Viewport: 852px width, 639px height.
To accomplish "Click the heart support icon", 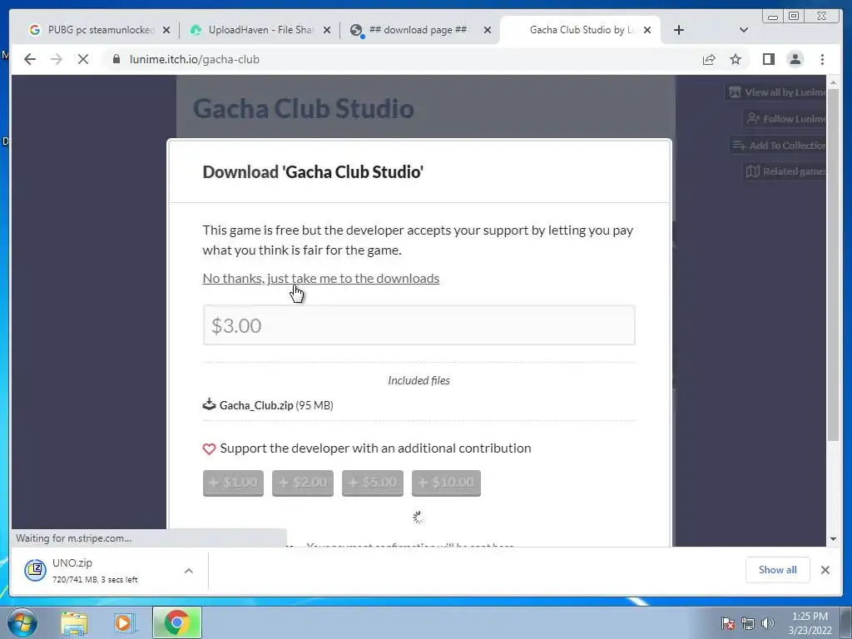I will [209, 448].
